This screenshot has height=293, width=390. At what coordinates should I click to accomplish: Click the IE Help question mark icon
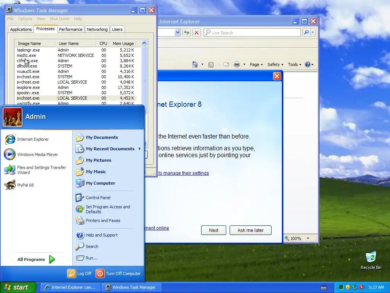[308, 64]
